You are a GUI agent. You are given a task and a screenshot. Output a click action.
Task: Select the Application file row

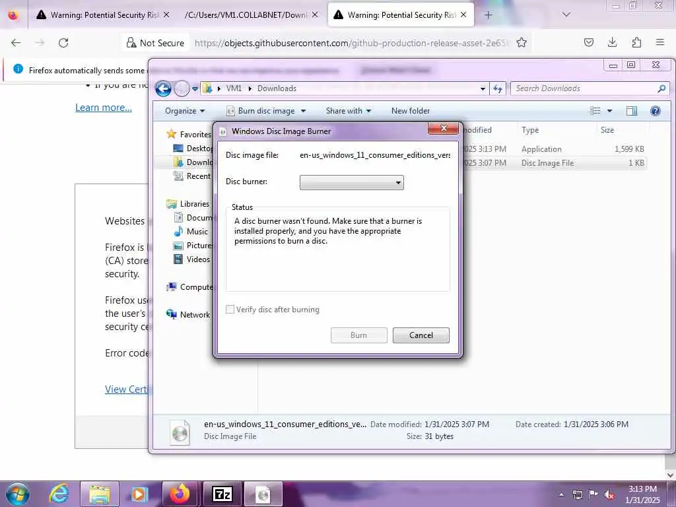[554, 149]
